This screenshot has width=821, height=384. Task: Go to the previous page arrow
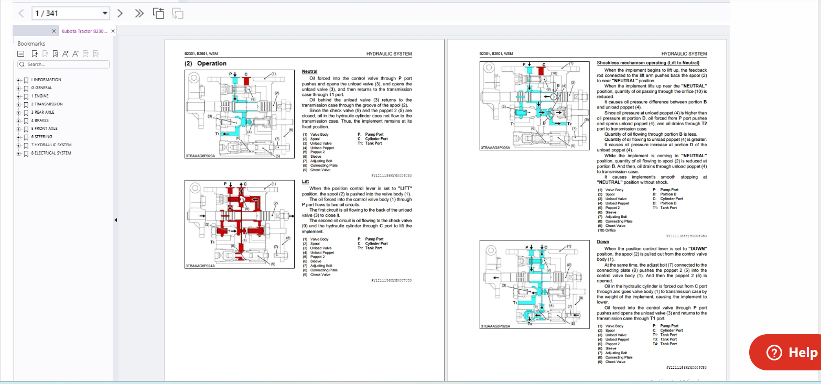[21, 13]
